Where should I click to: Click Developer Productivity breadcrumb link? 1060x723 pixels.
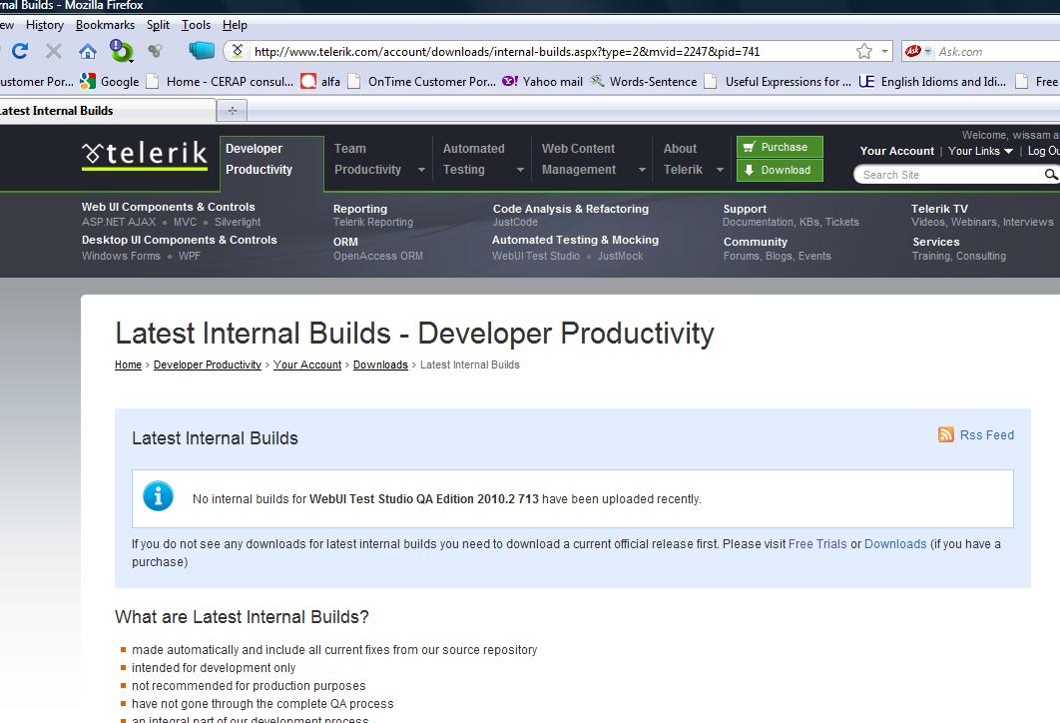click(208, 364)
